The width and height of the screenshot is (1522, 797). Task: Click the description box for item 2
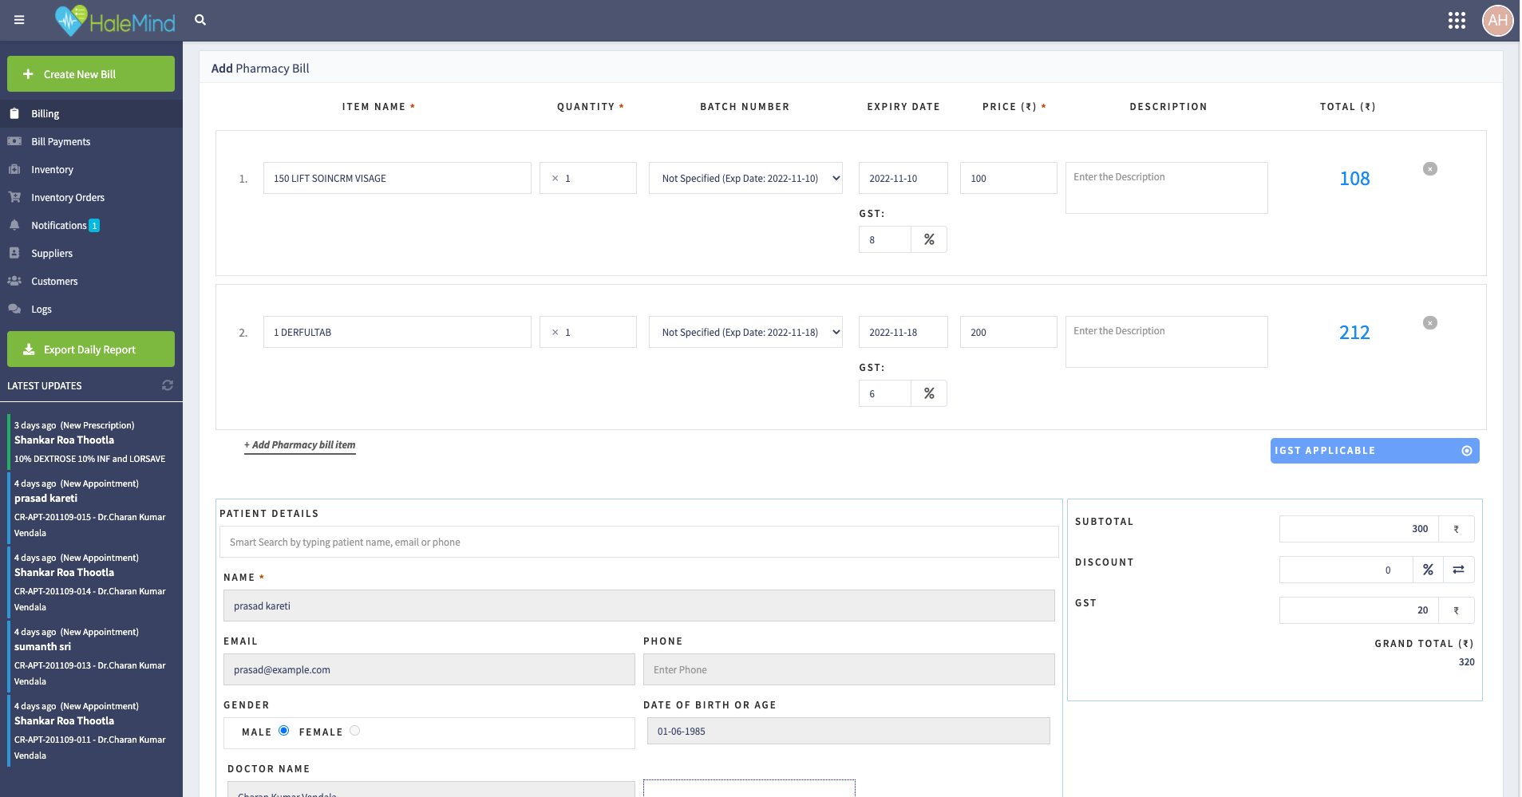tap(1167, 342)
